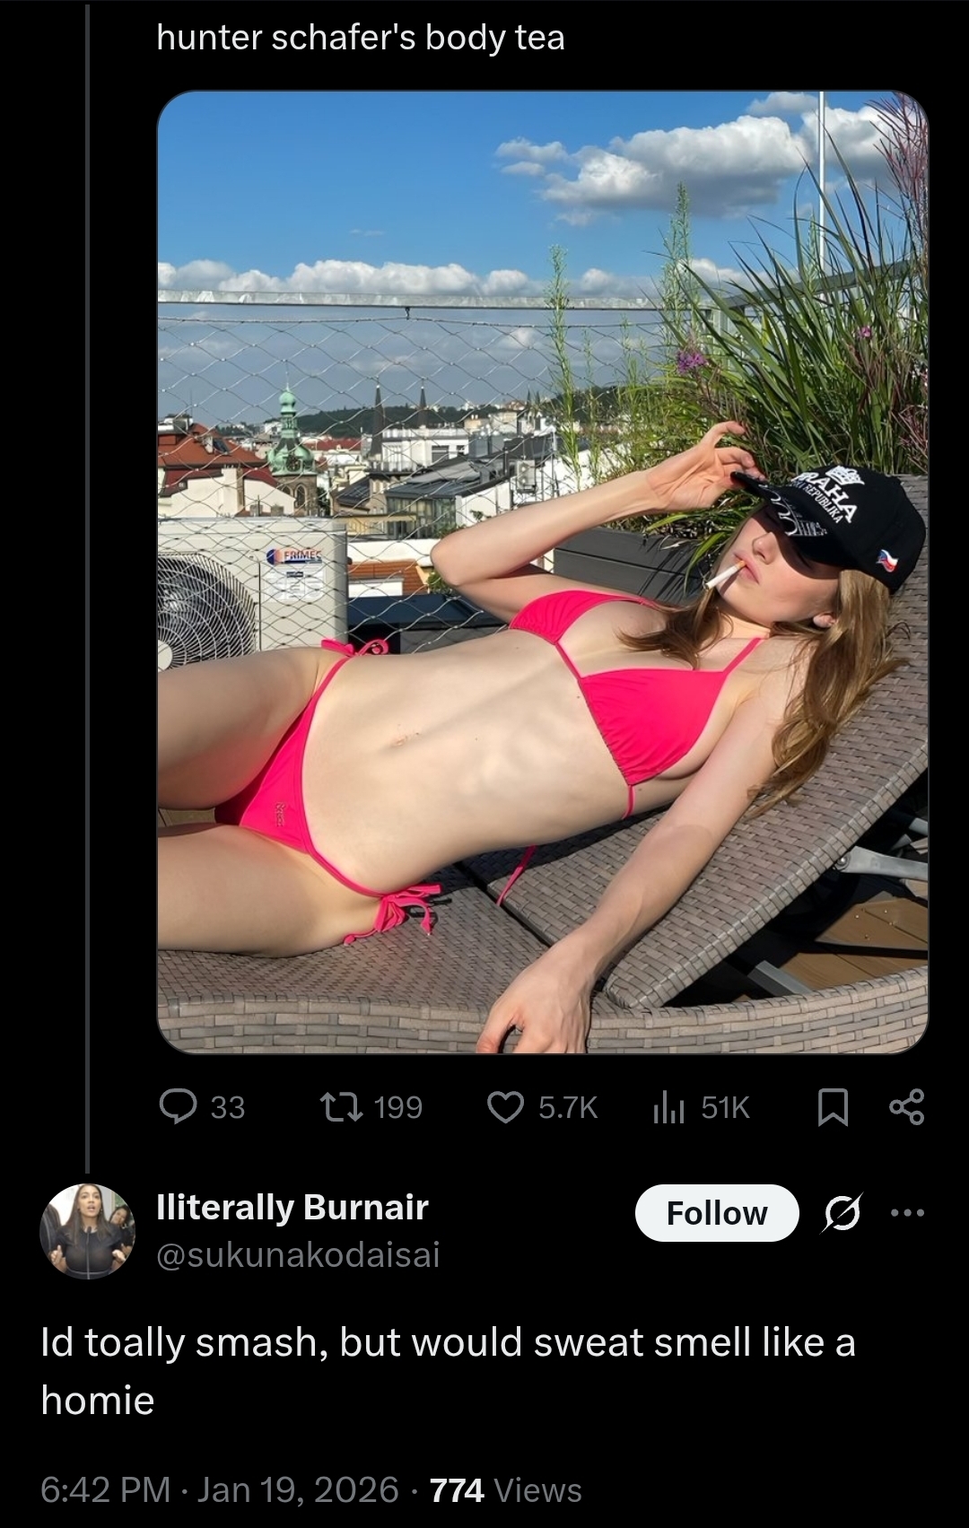Tap the repost arrows icon

click(342, 1107)
